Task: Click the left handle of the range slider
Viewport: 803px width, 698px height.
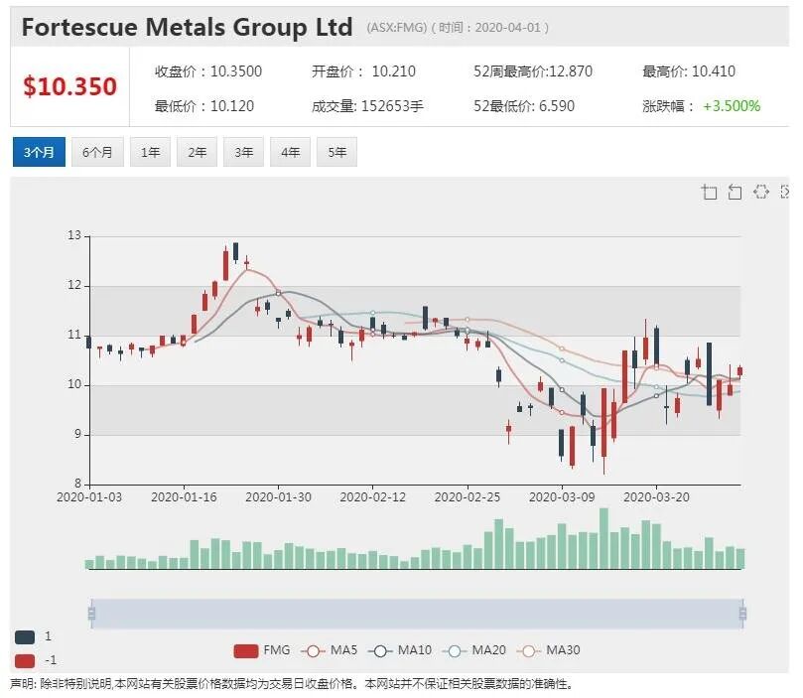Action: tap(91, 613)
